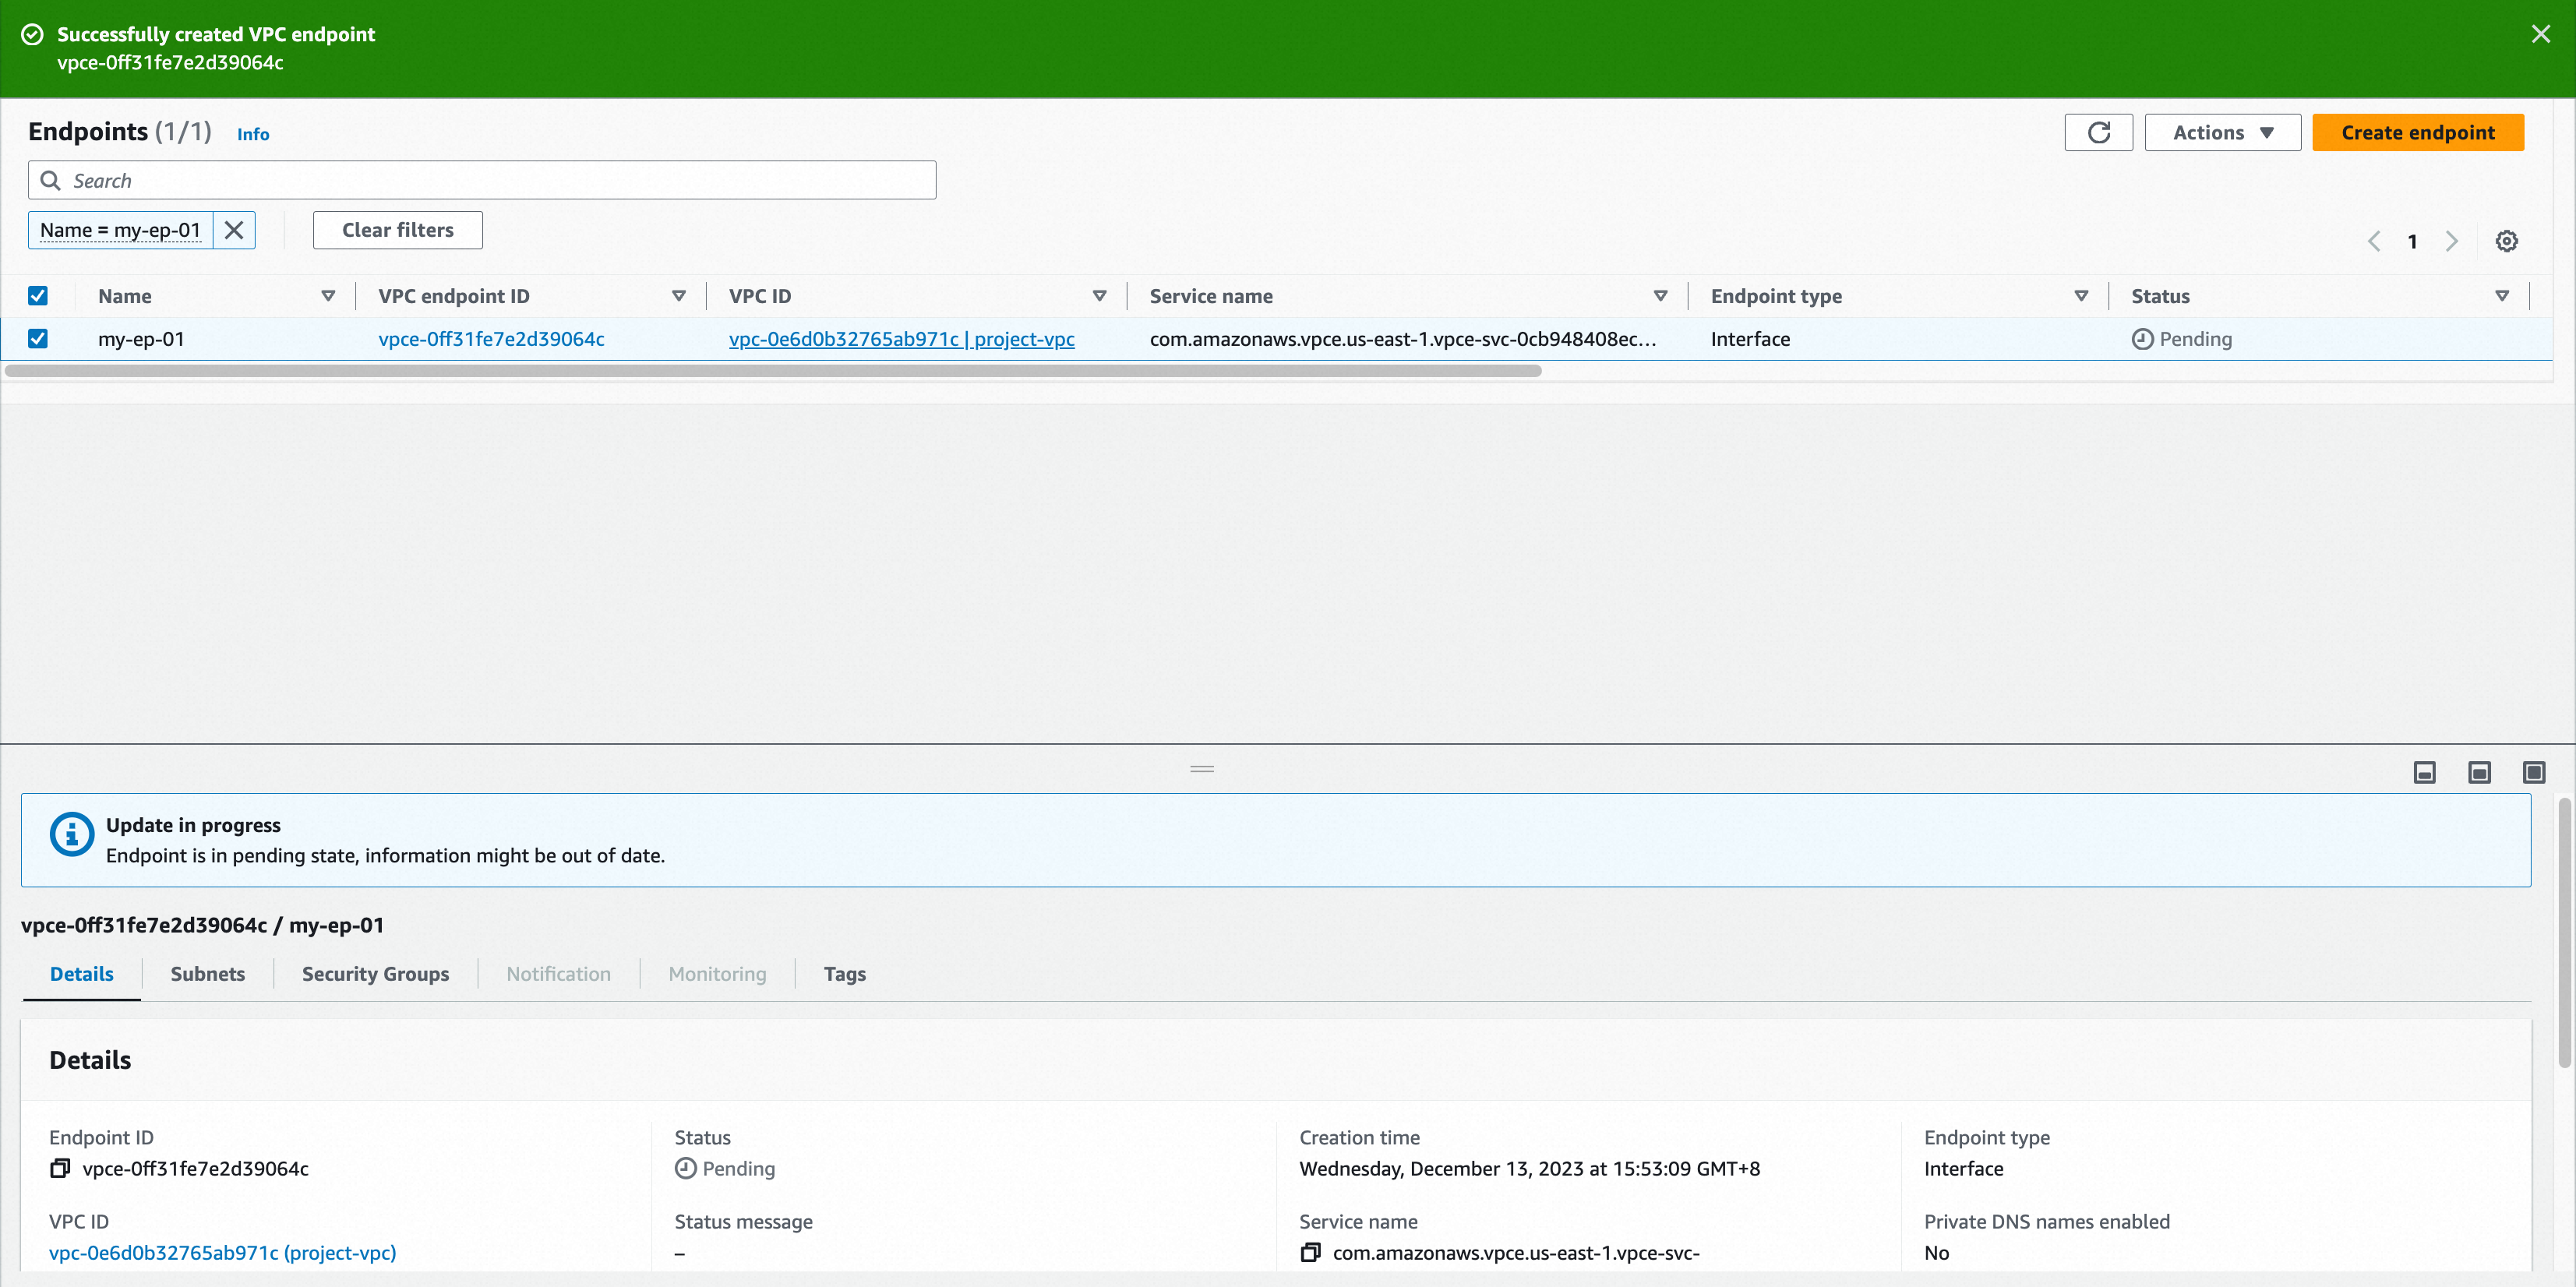
Task: Open the table preferences gear
Action: pos(2506,240)
